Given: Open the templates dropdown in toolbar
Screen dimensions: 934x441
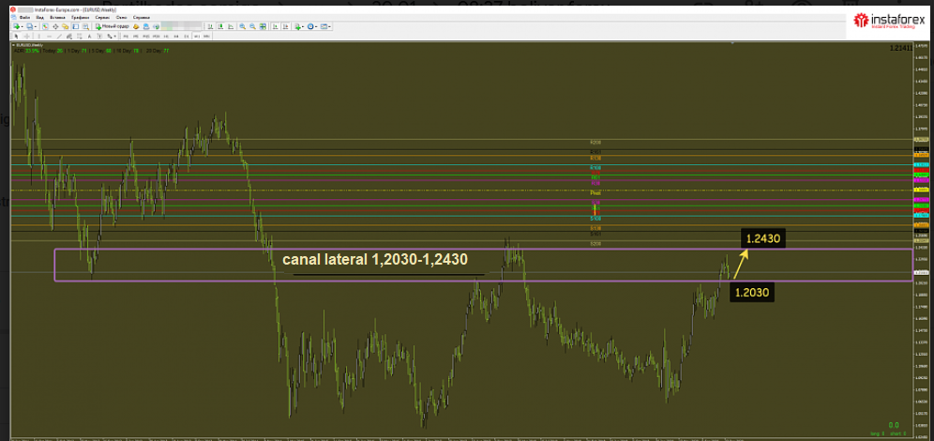Looking at the screenshot, I should pos(331,26).
